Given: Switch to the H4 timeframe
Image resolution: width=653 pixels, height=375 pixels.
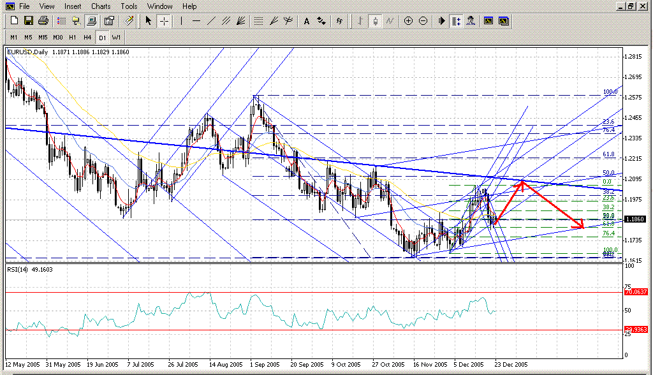Looking at the screenshot, I should (87, 37).
